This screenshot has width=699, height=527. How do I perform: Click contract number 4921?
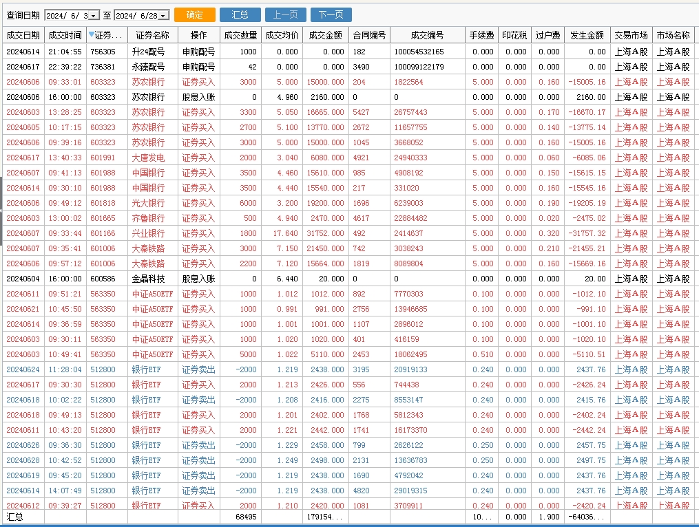pos(361,158)
